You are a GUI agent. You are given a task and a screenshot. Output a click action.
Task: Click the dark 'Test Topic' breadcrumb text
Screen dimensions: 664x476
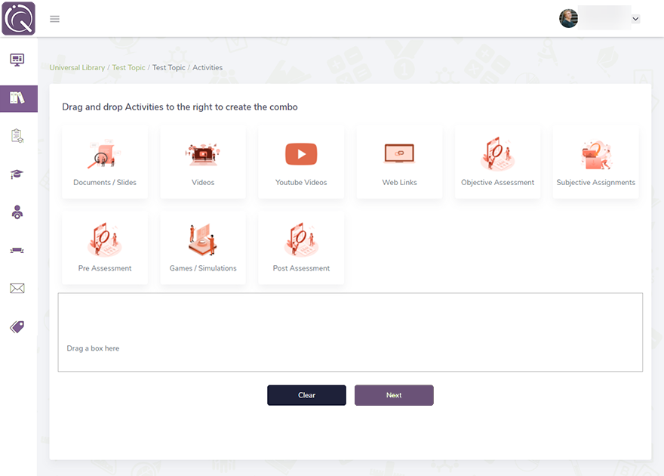[x=169, y=67]
